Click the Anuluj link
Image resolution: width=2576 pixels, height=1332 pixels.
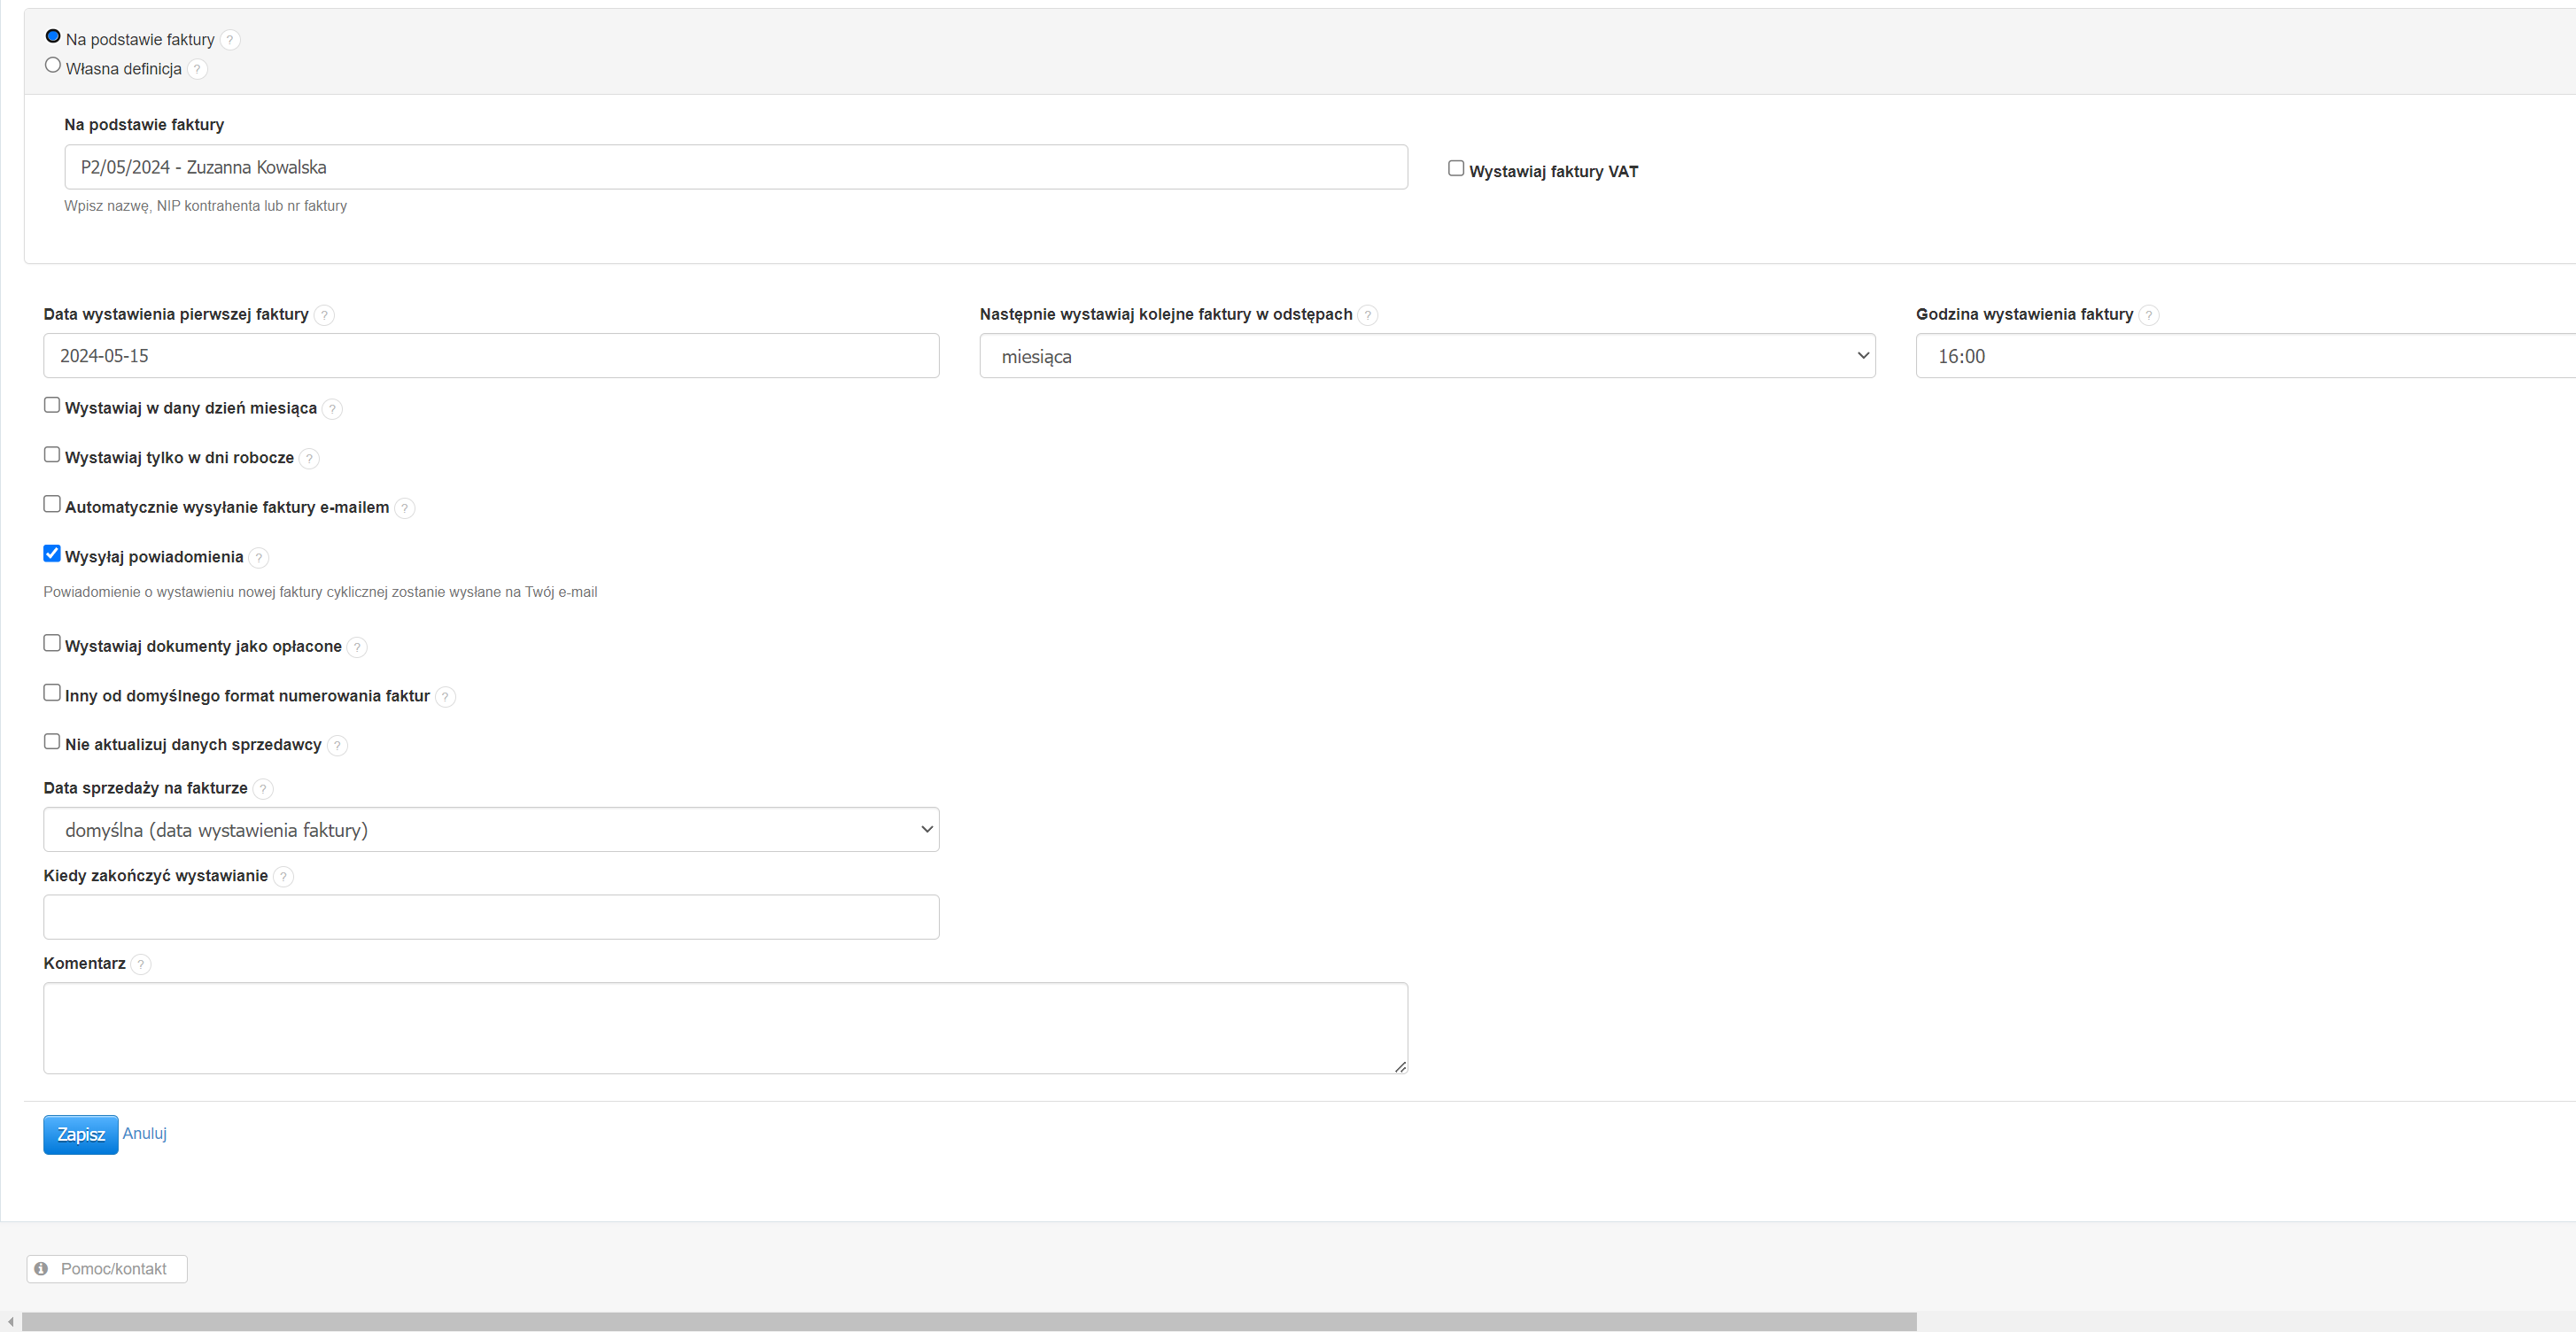(x=145, y=1134)
